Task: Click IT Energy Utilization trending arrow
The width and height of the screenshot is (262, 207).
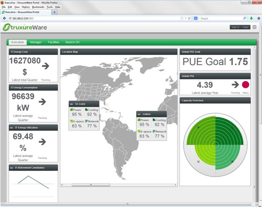Action: (x=42, y=142)
